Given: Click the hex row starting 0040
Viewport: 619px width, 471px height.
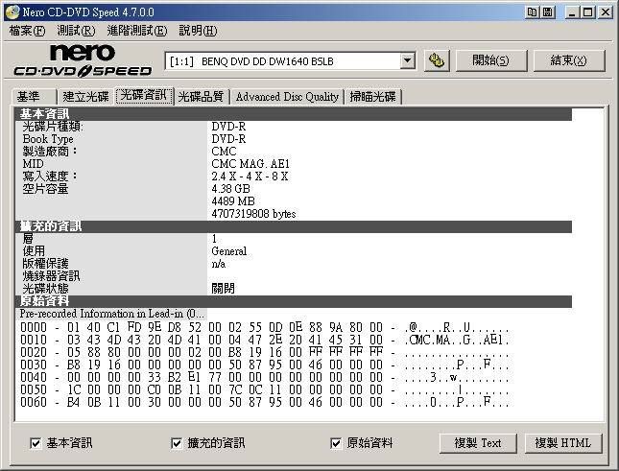Looking at the screenshot, I should click(x=265, y=377).
